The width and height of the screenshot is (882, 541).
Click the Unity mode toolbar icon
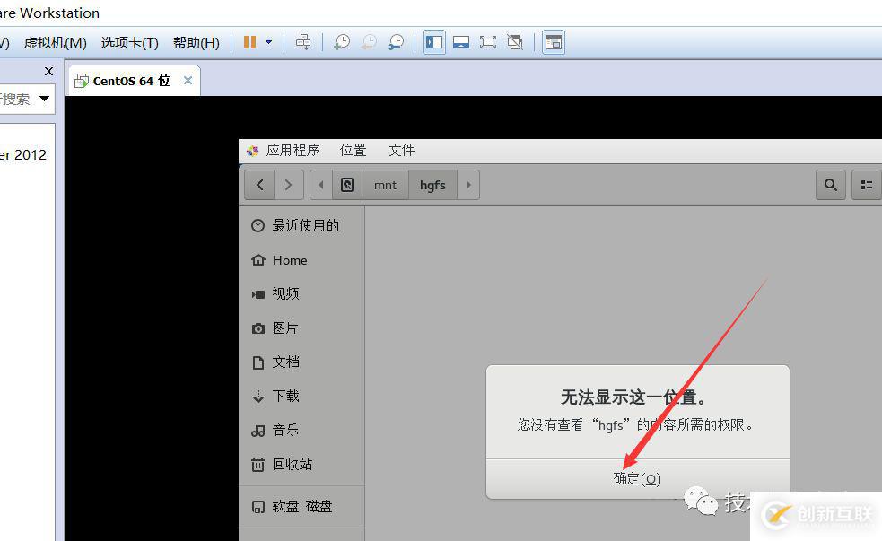pyautogui.click(x=515, y=42)
